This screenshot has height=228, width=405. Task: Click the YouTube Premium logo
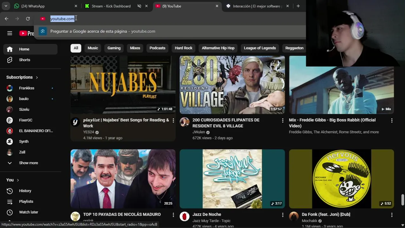tap(27, 33)
